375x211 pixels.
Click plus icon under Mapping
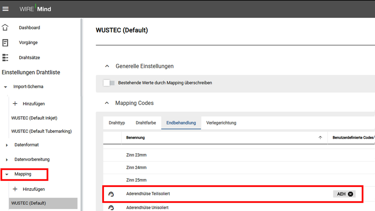pyautogui.click(x=15, y=189)
